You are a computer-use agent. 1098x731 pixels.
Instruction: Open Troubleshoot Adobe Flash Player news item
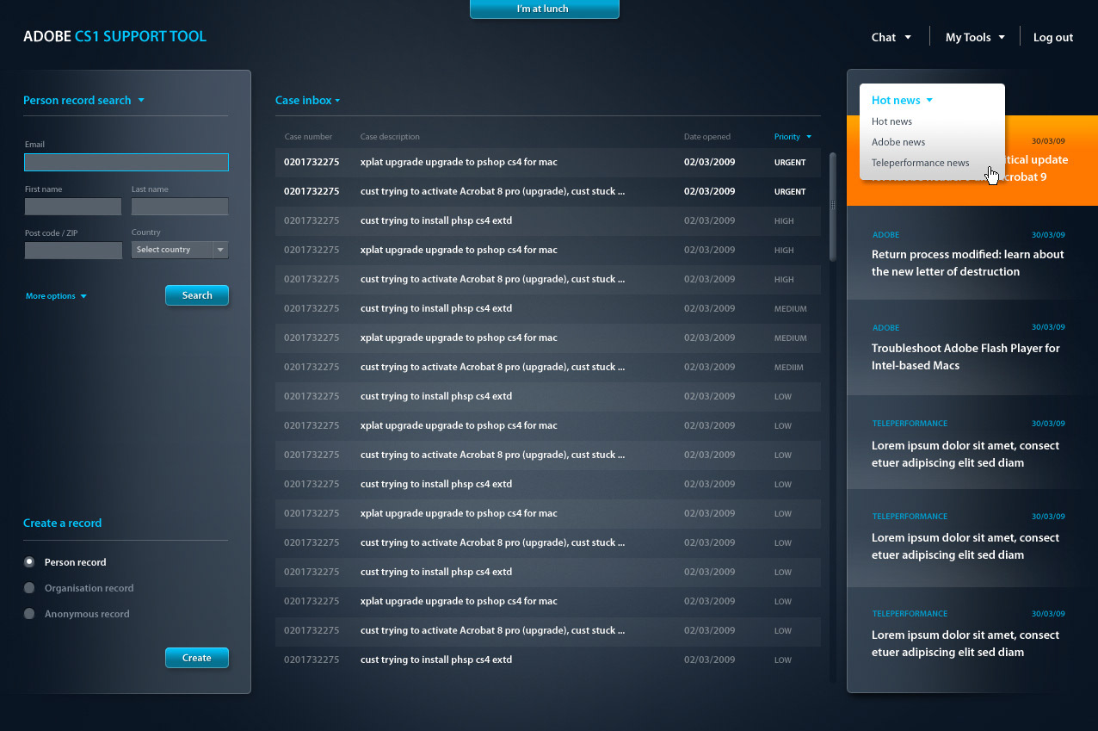coord(972,347)
